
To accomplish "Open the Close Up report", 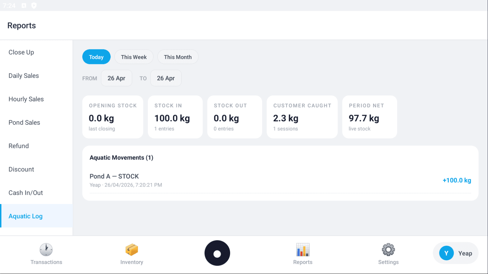I will 21,52.
